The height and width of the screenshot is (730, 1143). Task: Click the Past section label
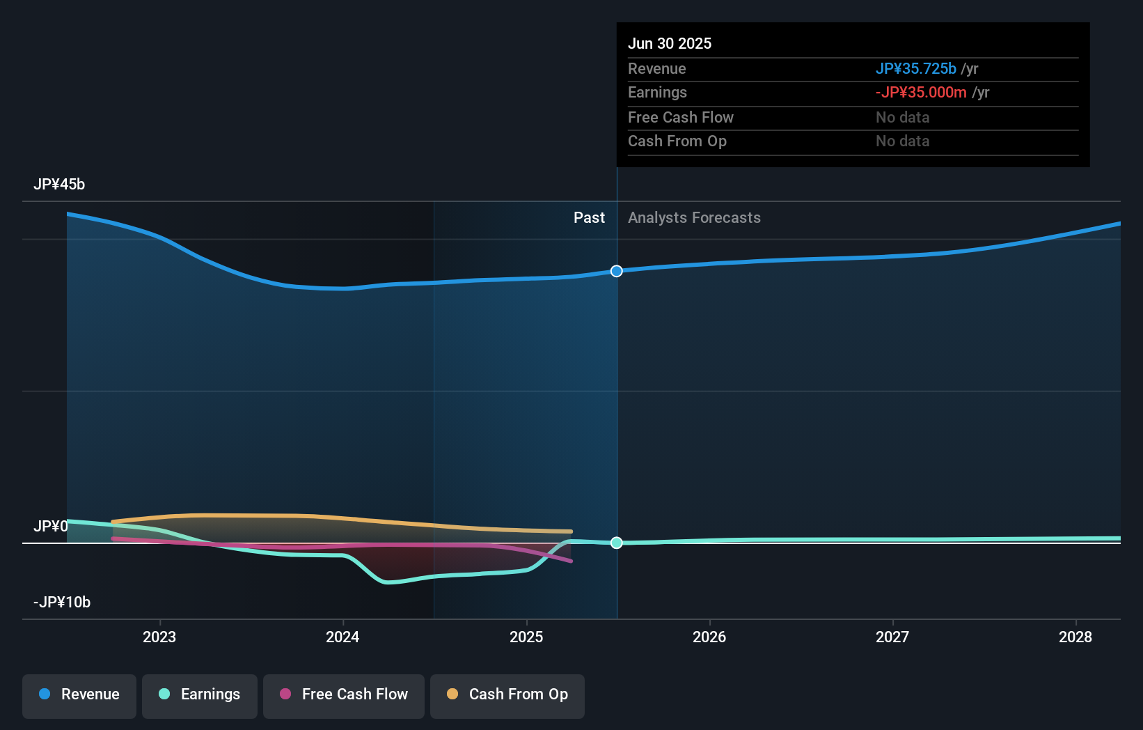pos(589,218)
